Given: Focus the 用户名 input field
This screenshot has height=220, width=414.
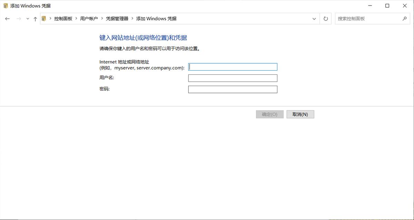Looking at the screenshot, I should [x=233, y=78].
